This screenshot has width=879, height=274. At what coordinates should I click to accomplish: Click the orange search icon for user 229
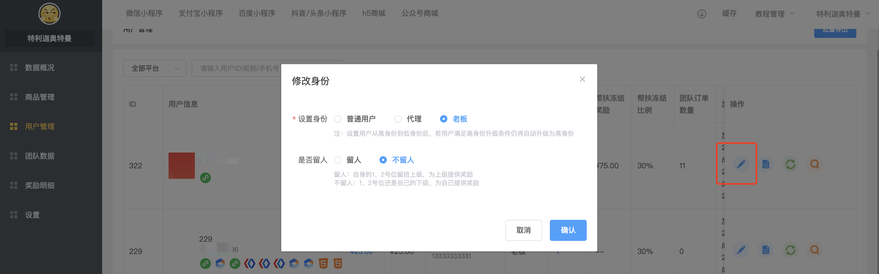point(814,250)
